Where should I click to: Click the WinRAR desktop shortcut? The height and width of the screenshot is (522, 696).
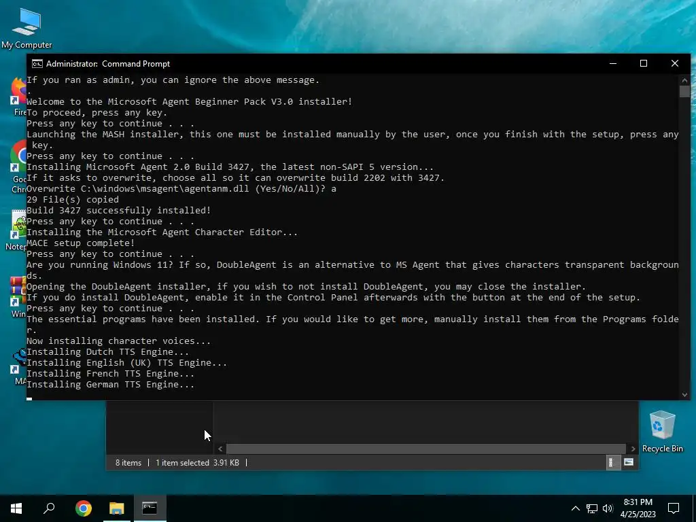coord(18,296)
